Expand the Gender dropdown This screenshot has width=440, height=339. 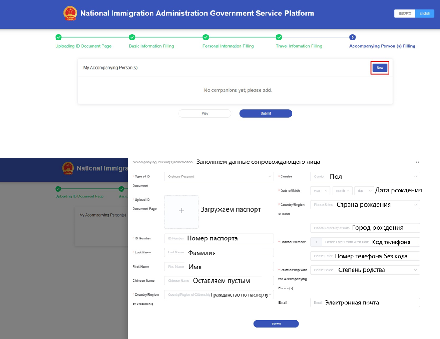click(364, 177)
